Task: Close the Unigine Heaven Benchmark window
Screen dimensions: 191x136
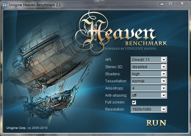Action: tap(182, 3)
